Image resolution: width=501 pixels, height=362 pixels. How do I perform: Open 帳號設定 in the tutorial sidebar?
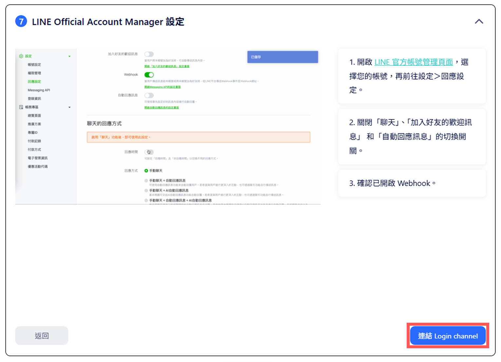pyautogui.click(x=34, y=64)
